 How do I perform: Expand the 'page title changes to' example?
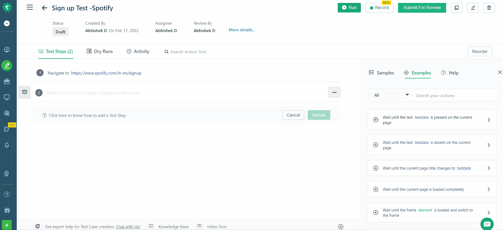point(489,168)
